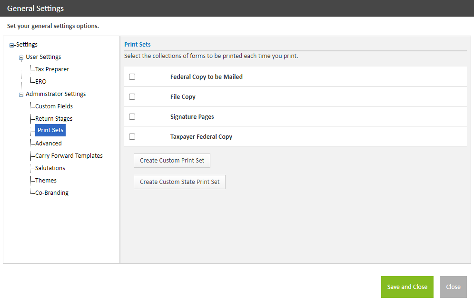
Task: Open the Return Stages item
Action: [x=54, y=119]
